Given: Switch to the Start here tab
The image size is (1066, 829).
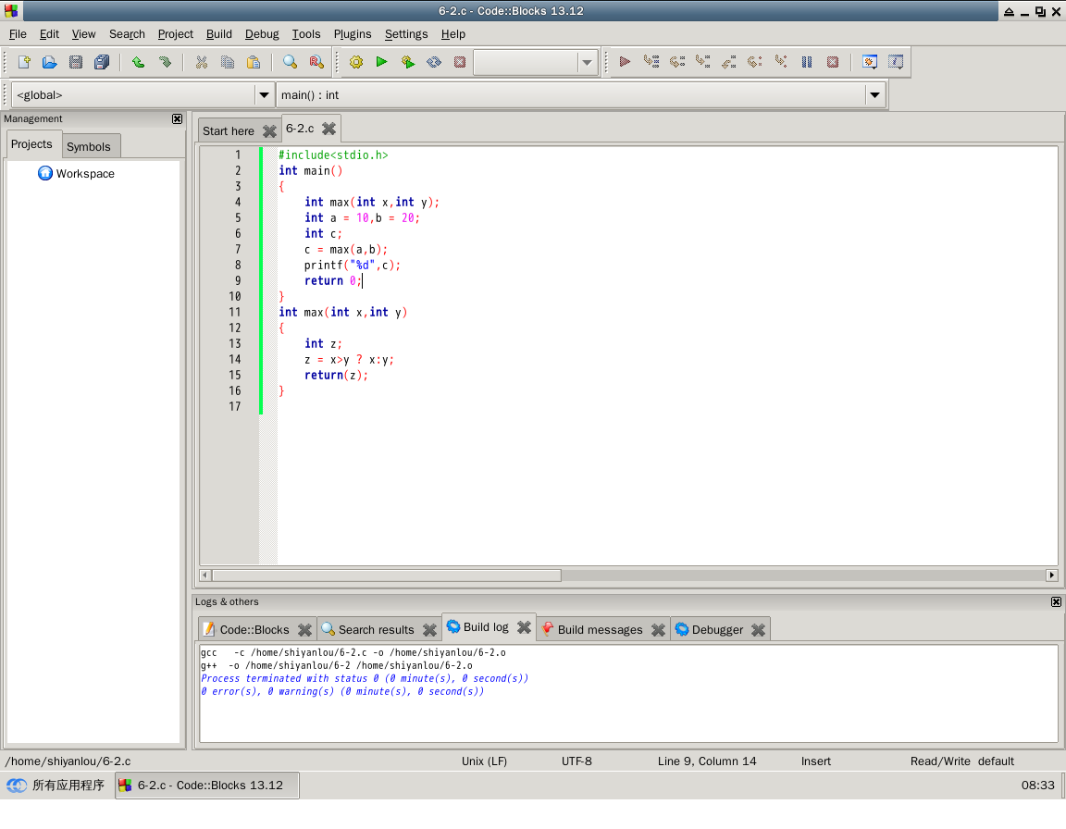Looking at the screenshot, I should (x=229, y=131).
